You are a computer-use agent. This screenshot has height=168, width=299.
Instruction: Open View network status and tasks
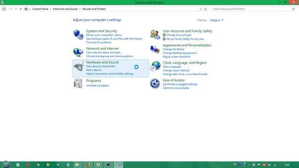tap(103, 52)
